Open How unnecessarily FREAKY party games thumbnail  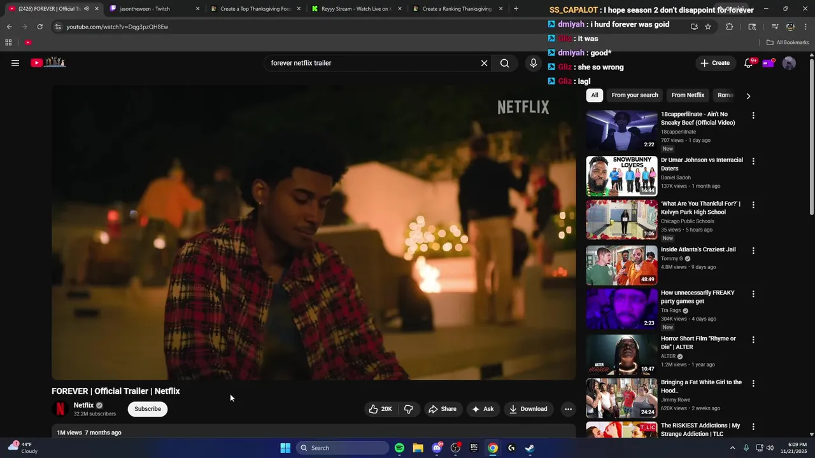pyautogui.click(x=621, y=309)
